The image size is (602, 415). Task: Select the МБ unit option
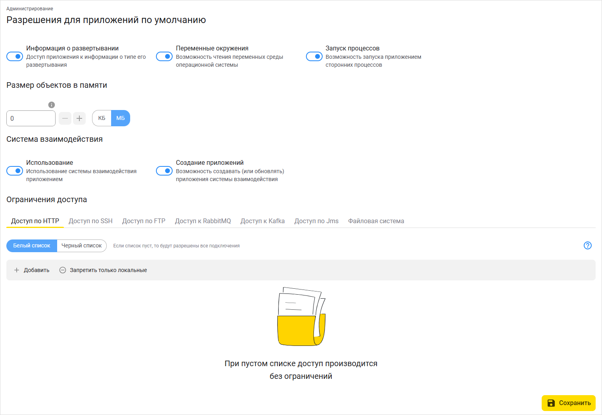121,118
